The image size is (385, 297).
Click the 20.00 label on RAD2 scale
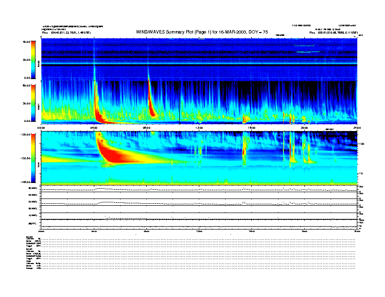coord(27,60)
